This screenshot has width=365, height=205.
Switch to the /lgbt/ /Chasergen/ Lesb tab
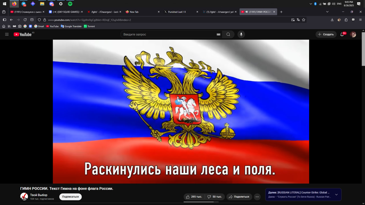click(104, 12)
